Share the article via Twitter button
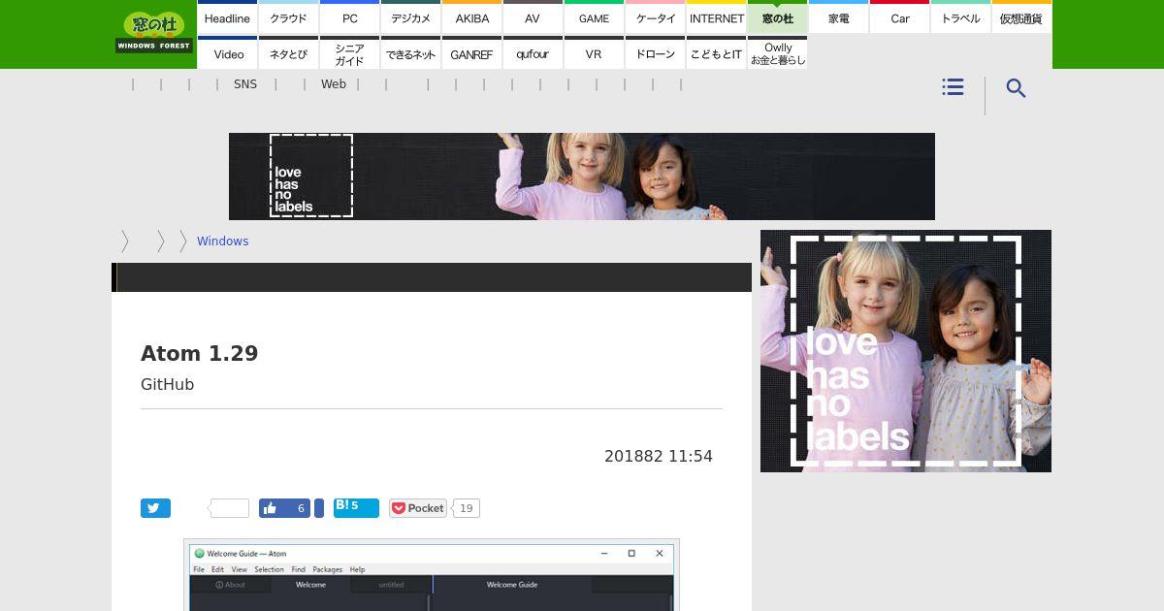The width and height of the screenshot is (1164, 611). [x=155, y=508]
